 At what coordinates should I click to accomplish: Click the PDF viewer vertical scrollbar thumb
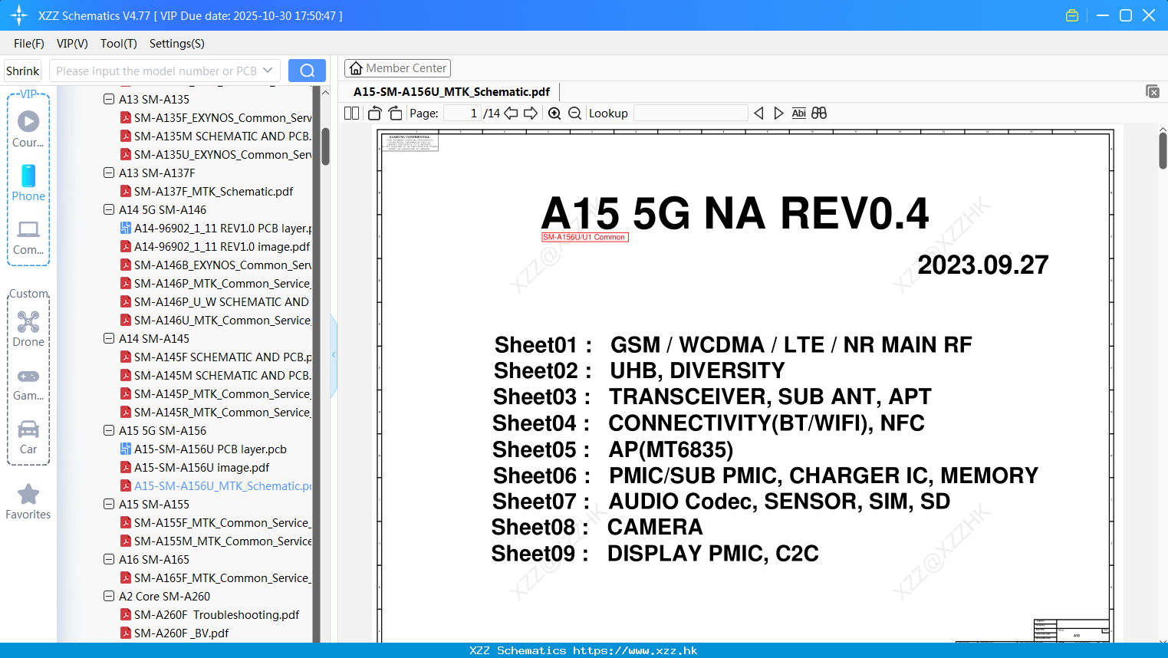point(1163,150)
